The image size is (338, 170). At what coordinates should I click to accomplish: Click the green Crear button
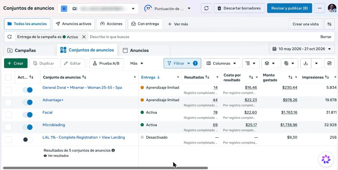point(16,63)
